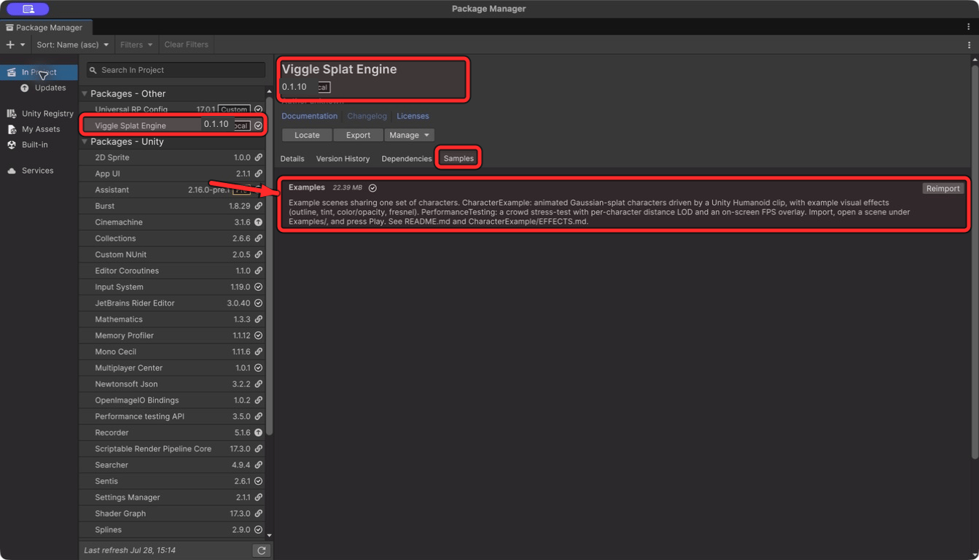Click the Multiplayer Center checkmark icon

tap(258, 368)
